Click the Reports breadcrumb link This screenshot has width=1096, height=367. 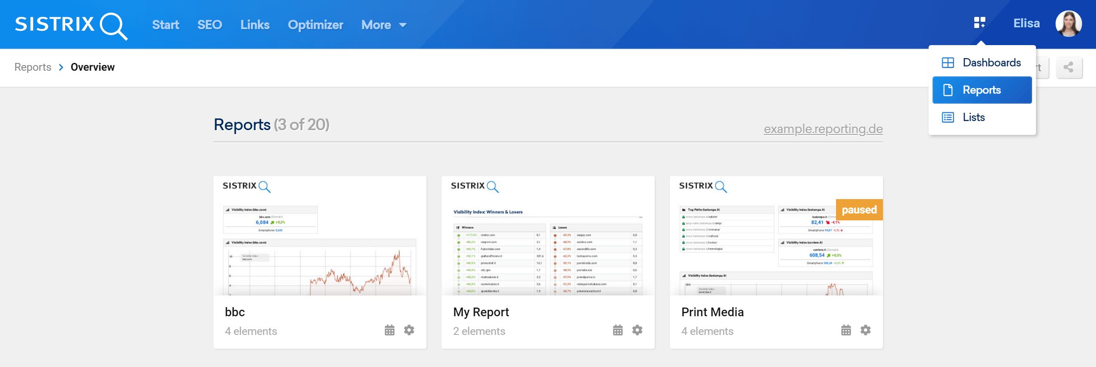(x=33, y=67)
